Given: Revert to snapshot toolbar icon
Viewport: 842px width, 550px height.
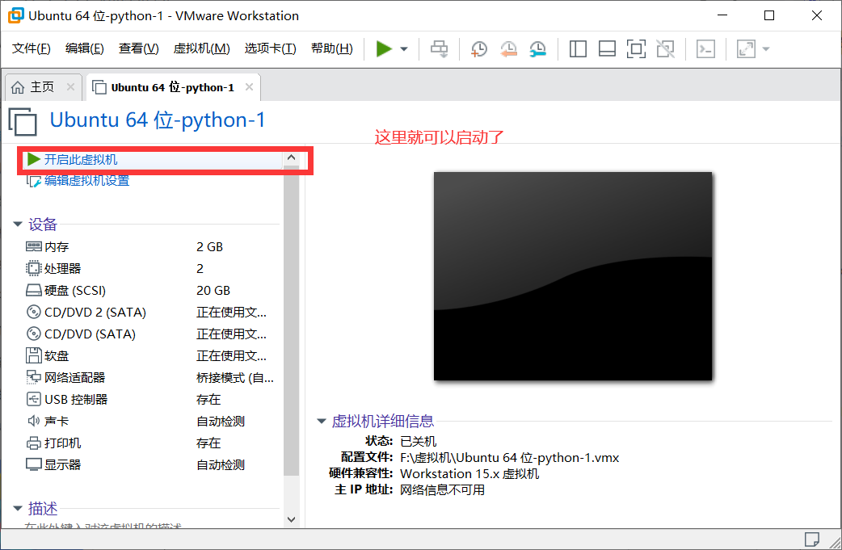Looking at the screenshot, I should pyautogui.click(x=508, y=48).
